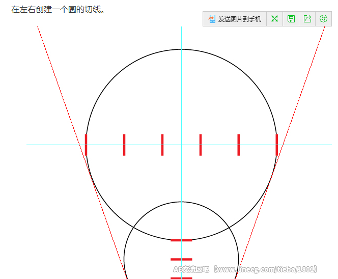This screenshot has height=279, width=338.
Task: Click the text 在左右创建一个圆的切线。
Action: (58, 10)
